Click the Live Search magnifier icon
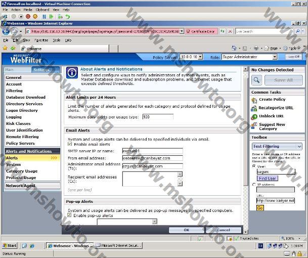This screenshot has width=308, height=258. [x=297, y=31]
